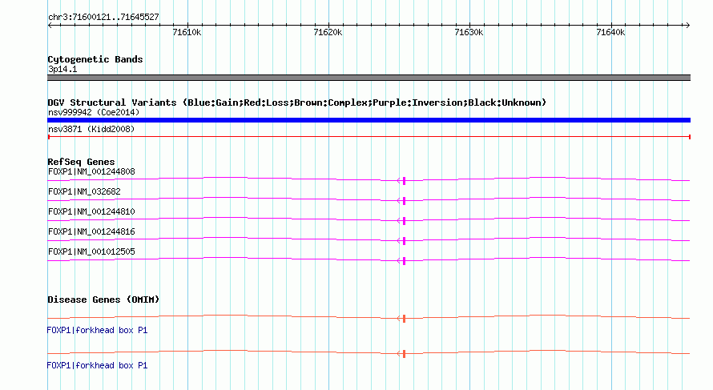Click the FOXP1|NM_001244810 transcript label
Viewport: 713px width, 390px height.
point(91,211)
